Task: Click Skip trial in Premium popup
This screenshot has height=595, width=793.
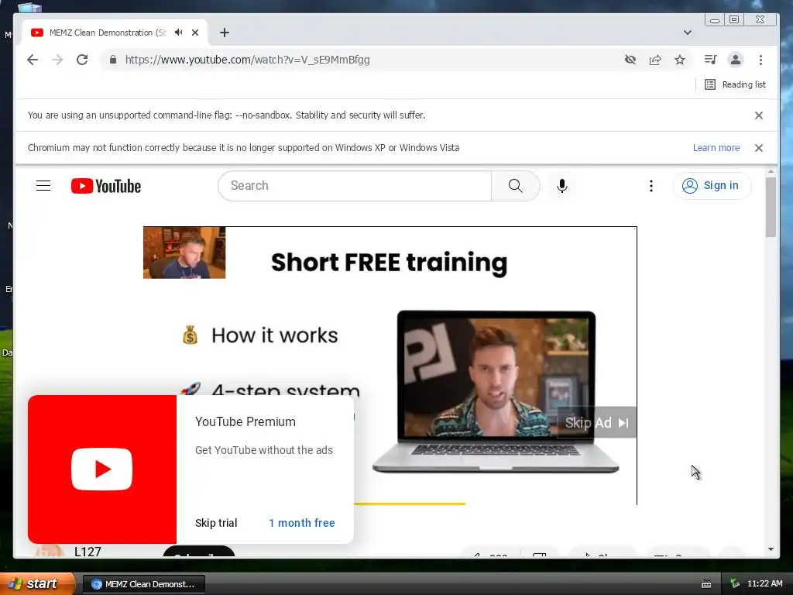Action: coord(216,523)
